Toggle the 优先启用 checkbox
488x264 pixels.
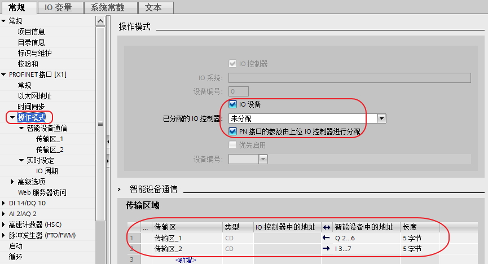(232, 145)
